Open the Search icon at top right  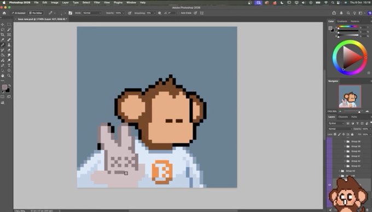pos(348,13)
